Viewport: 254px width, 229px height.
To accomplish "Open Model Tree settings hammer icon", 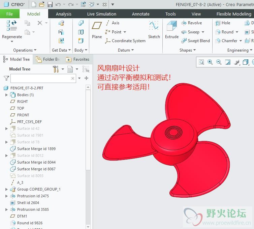I will tap(56, 69).
